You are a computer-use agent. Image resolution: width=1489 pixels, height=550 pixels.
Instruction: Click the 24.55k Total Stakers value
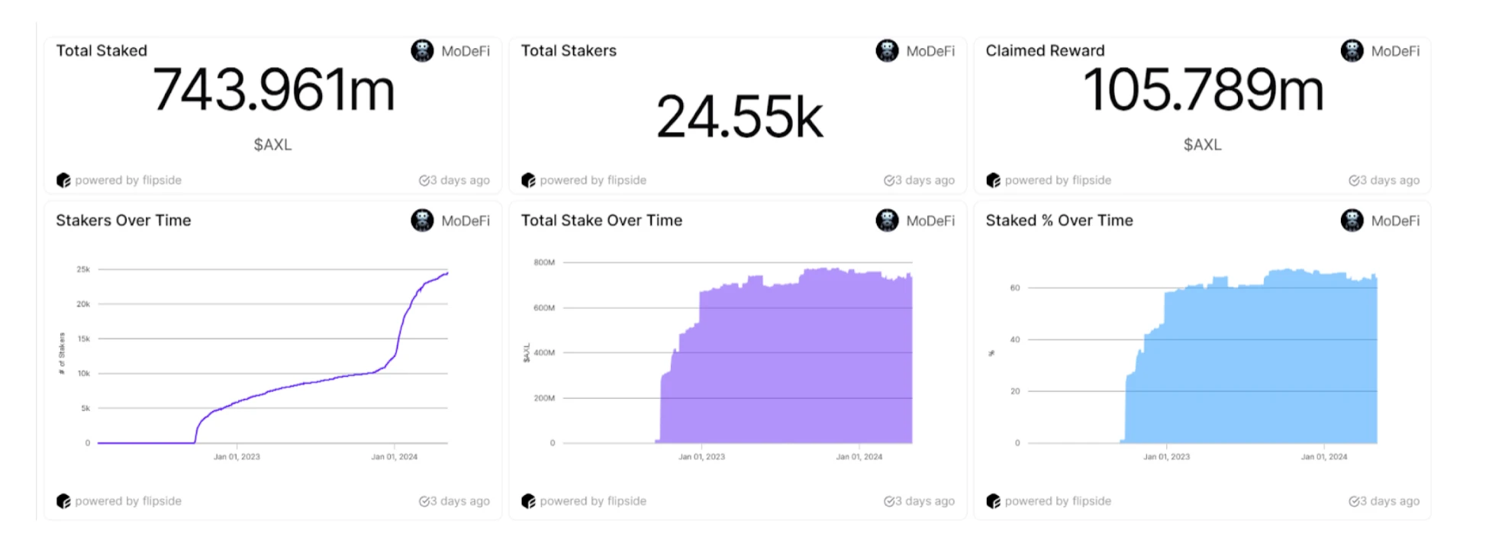(x=739, y=117)
